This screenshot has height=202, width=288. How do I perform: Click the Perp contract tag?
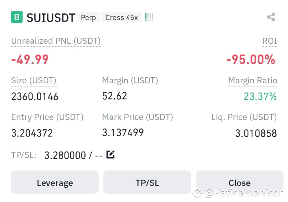89,17
